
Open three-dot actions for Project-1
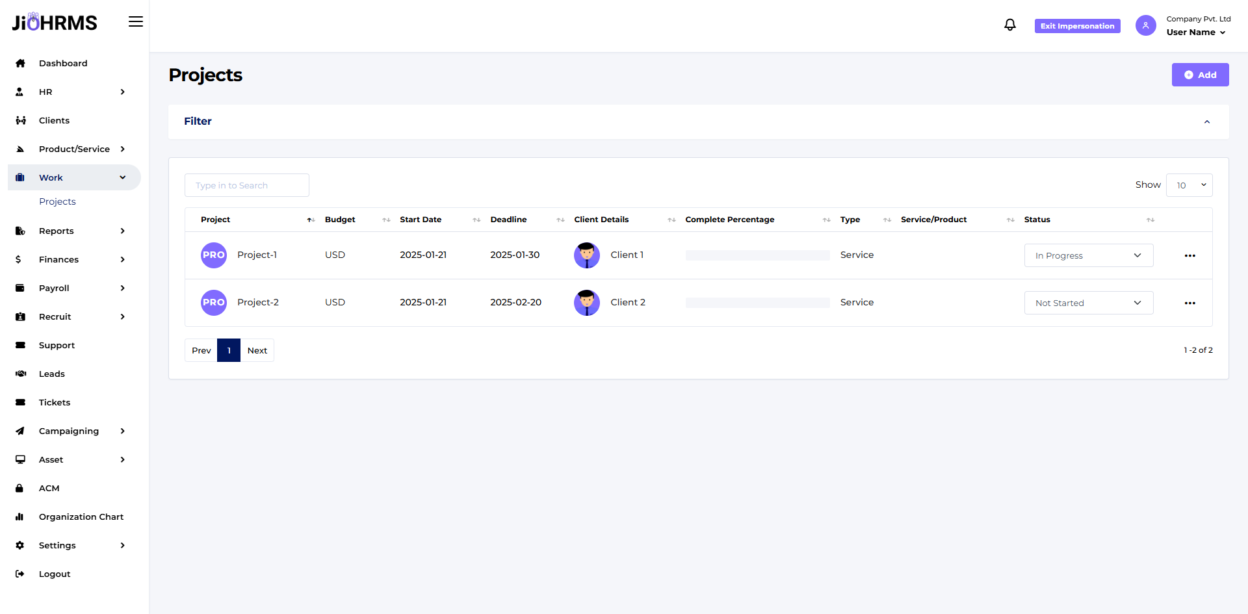(1189, 255)
